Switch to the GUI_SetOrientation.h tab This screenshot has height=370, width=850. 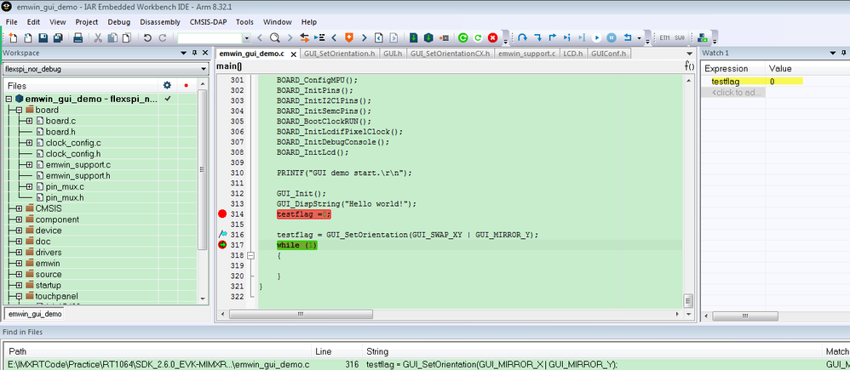pyautogui.click(x=339, y=54)
